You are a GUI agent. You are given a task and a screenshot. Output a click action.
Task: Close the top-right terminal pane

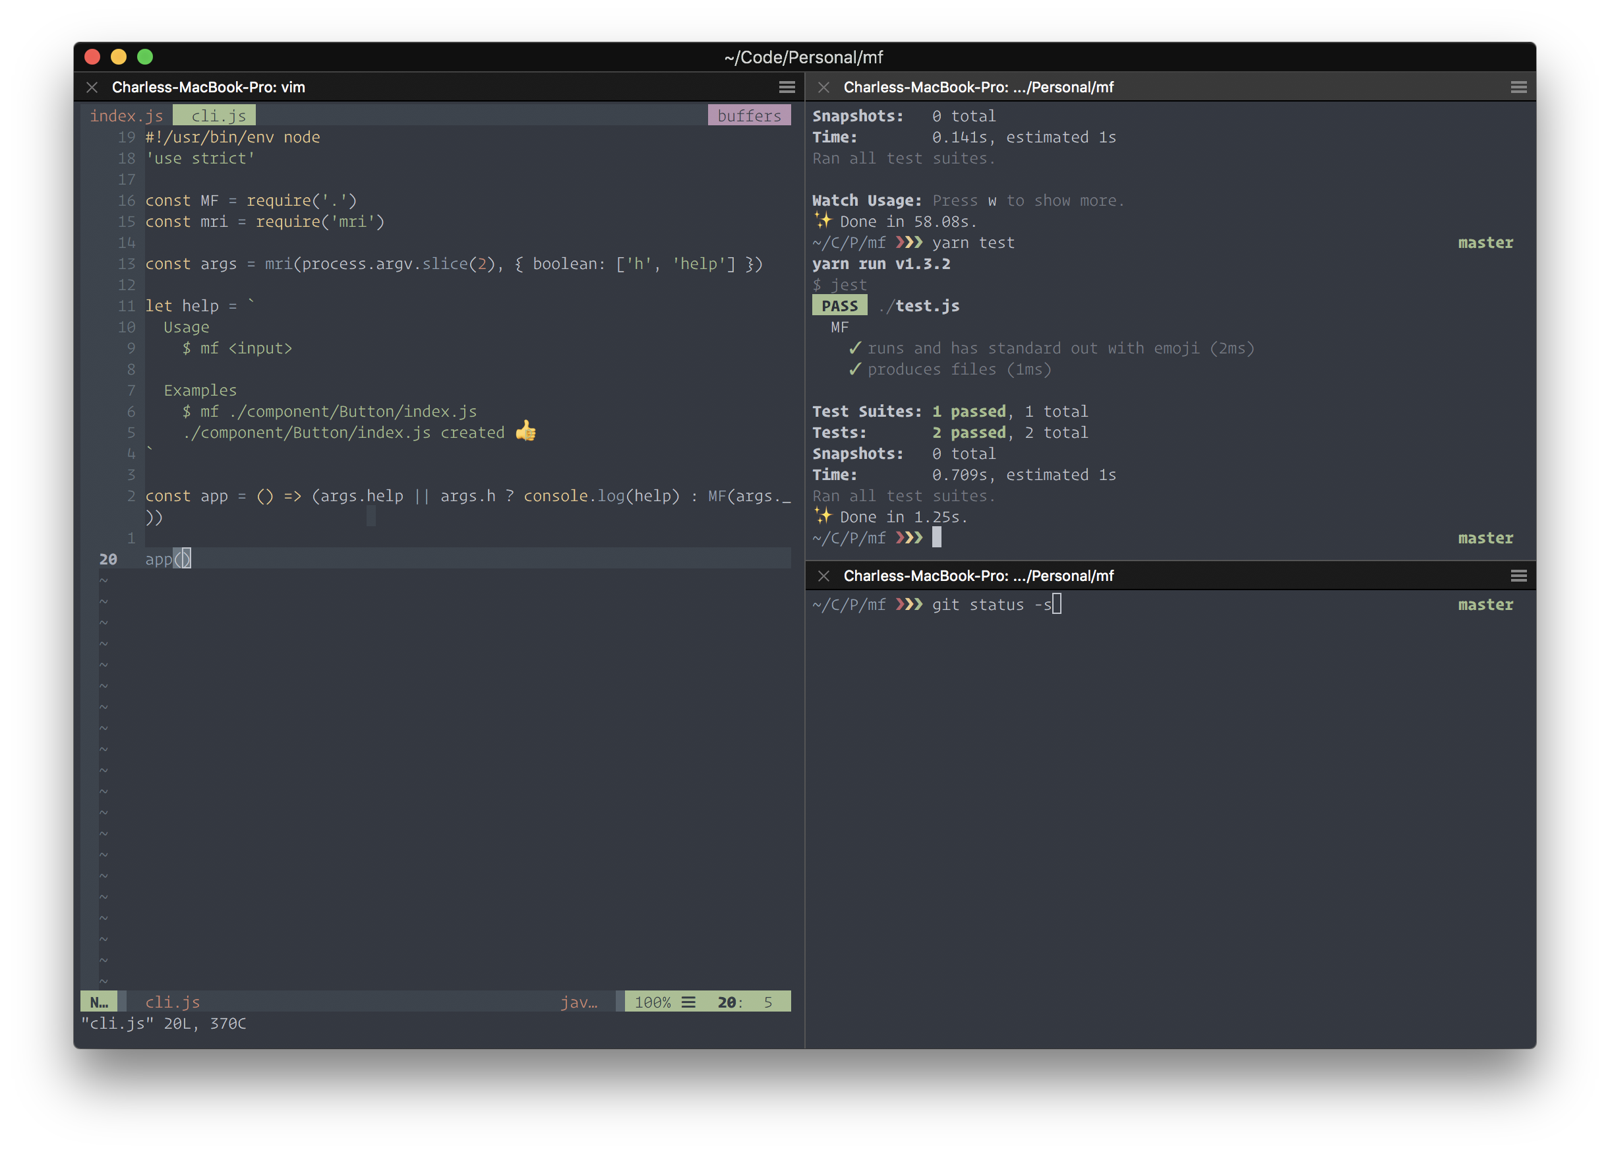[823, 87]
